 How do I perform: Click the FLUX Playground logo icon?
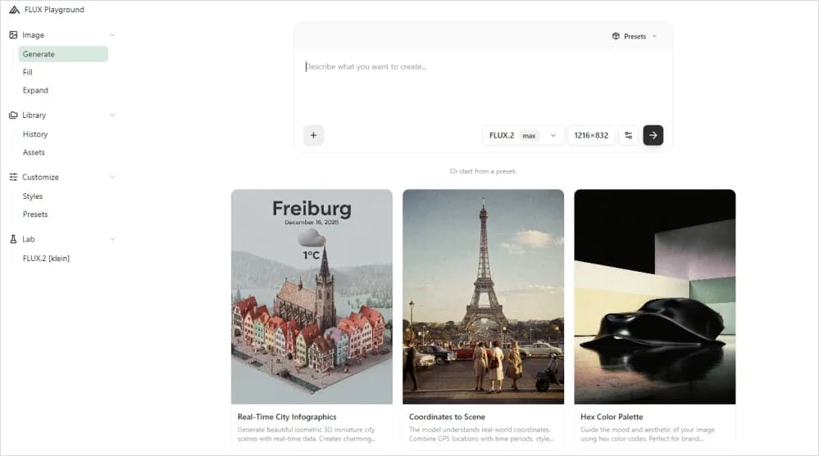click(x=14, y=10)
